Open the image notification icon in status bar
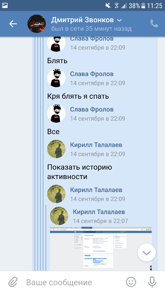 (x=5, y=5)
